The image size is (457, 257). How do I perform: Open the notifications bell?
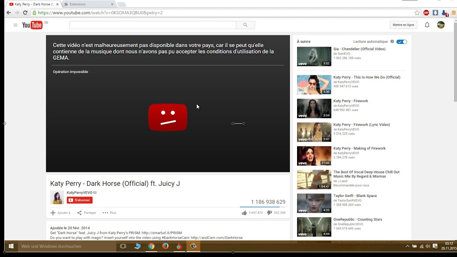(427, 25)
